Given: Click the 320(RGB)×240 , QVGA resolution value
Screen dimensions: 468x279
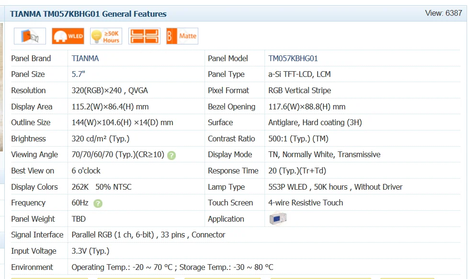Looking at the screenshot, I should [110, 90].
